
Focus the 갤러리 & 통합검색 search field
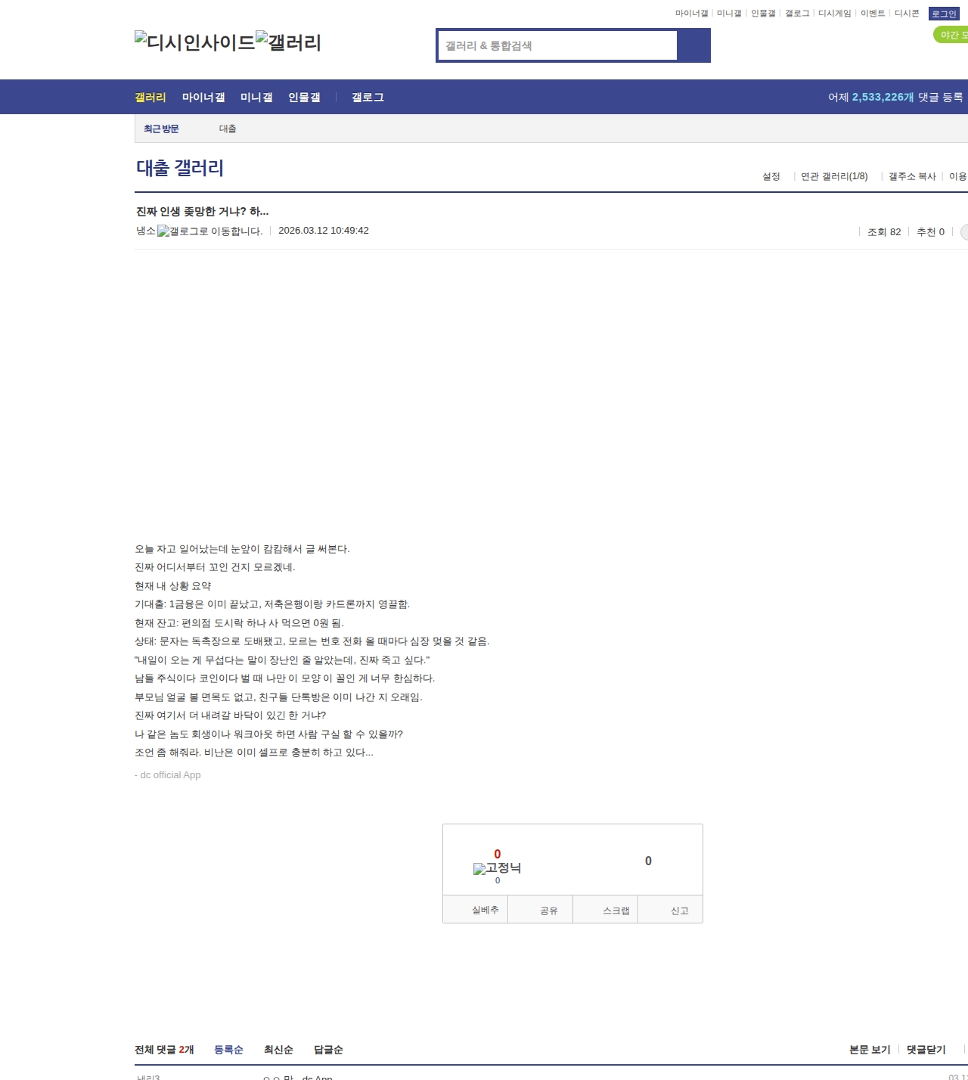558,45
